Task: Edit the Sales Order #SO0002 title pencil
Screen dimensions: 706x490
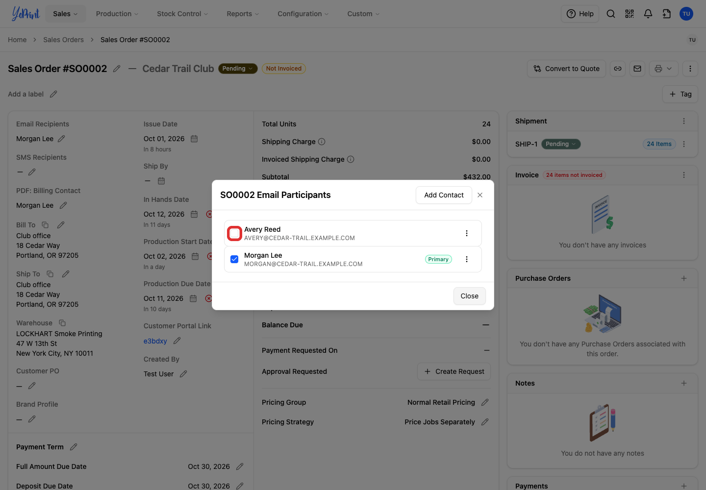Action: tap(117, 69)
